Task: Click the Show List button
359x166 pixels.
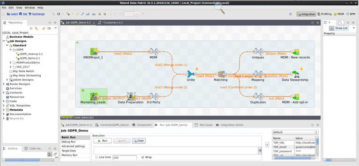Action: click(341, 28)
